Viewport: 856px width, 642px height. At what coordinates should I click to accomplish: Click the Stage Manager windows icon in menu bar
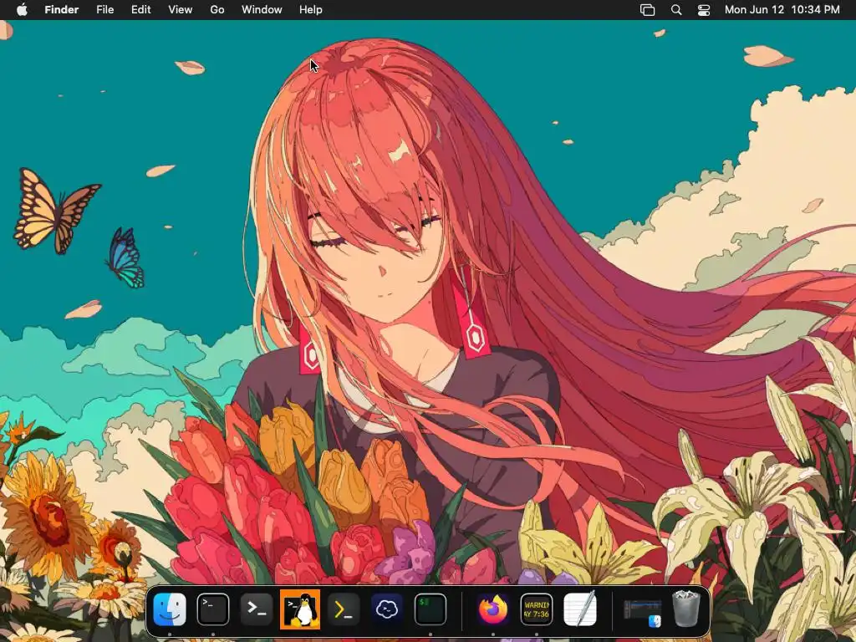coord(648,10)
